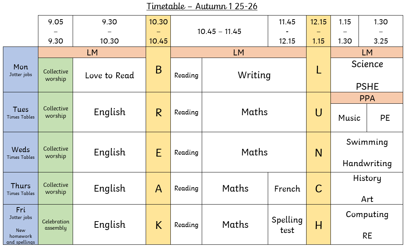Select the orange PPA header bar
The image size is (405, 247).
coord(367,98)
